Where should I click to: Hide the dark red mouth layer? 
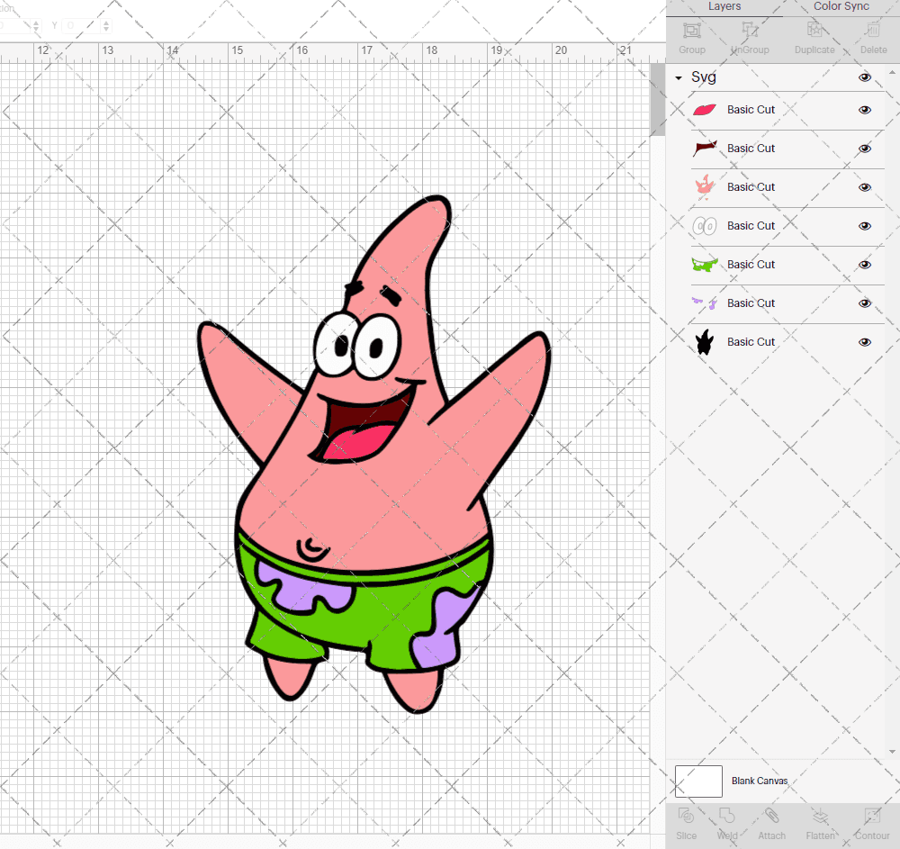pyautogui.click(x=864, y=149)
